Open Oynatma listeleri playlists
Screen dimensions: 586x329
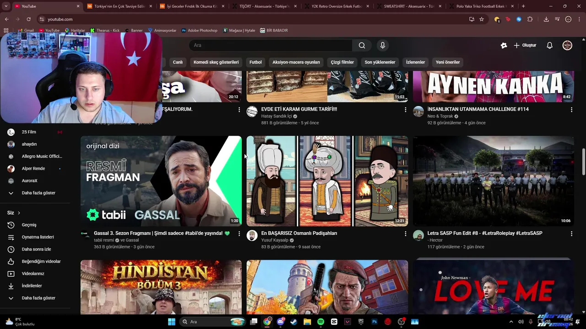(x=35, y=237)
